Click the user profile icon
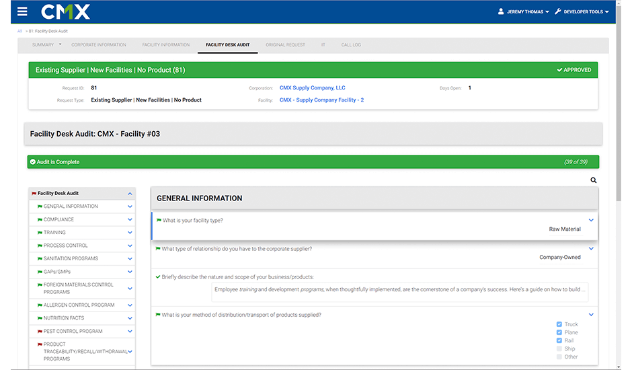 point(501,11)
